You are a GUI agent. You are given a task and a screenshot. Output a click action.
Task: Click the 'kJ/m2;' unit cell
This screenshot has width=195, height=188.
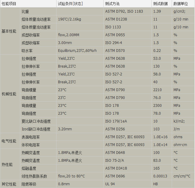[x=183, y=121]
